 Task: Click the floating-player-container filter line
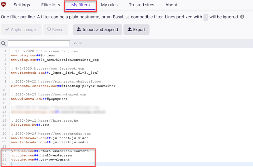tap(63, 86)
